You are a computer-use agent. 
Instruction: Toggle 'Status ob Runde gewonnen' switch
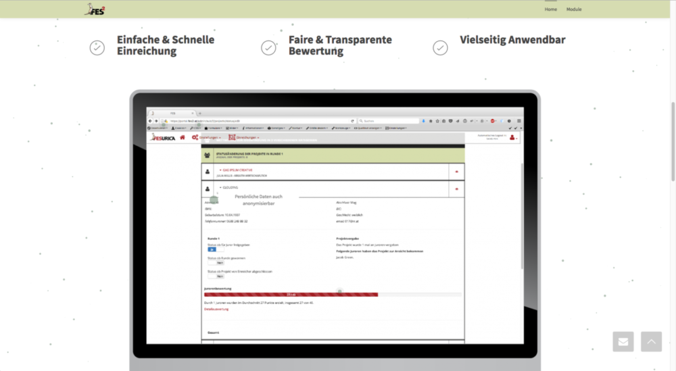click(x=216, y=263)
